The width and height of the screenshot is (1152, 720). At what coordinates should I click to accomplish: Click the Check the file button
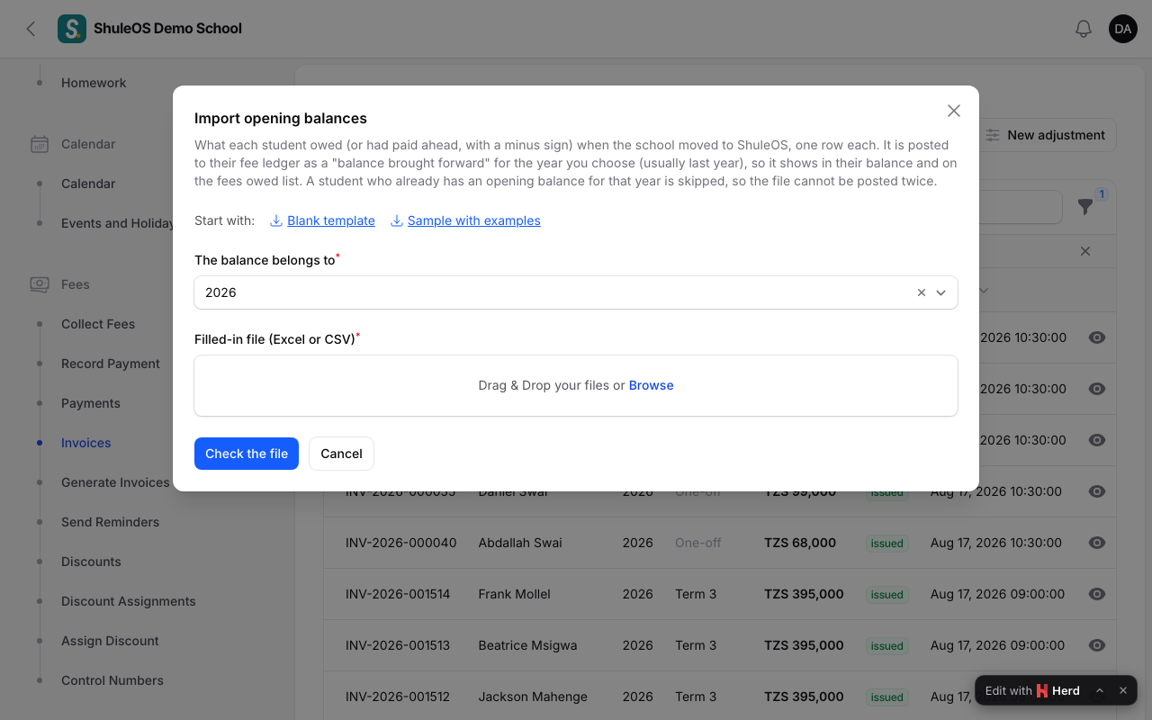(x=247, y=454)
